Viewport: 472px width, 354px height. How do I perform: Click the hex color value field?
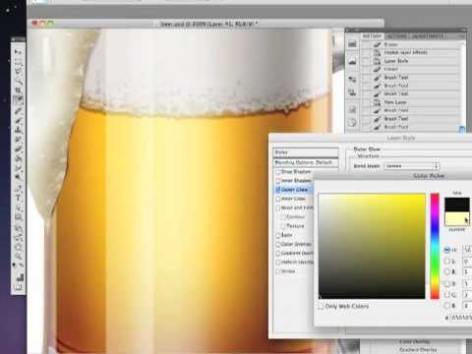[x=461, y=318]
